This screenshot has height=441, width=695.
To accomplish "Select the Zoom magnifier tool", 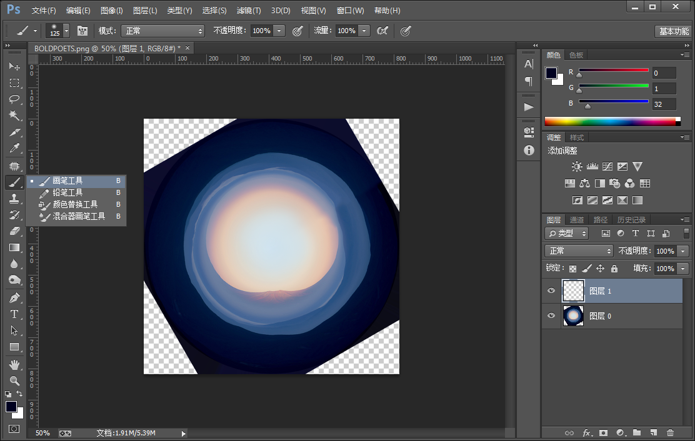I will [14, 380].
